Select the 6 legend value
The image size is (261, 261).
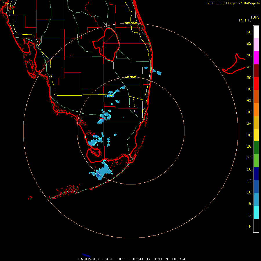point(250,203)
